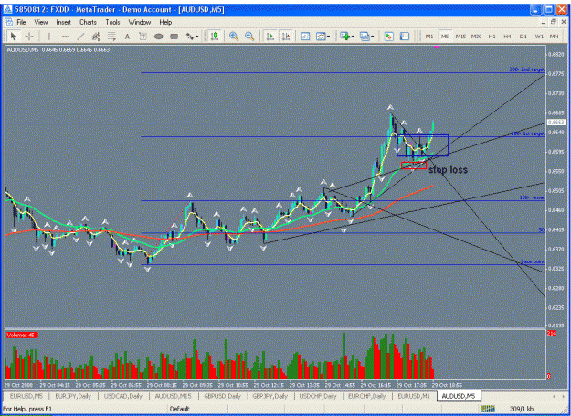Select the rectangle drawing tool
This screenshot has width=571, height=416.
[x=174, y=36]
